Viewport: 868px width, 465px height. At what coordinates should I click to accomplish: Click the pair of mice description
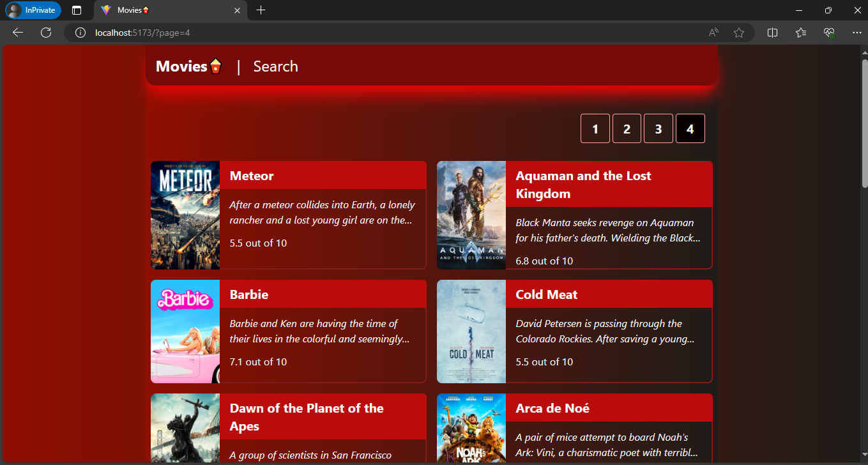pyautogui.click(x=607, y=445)
